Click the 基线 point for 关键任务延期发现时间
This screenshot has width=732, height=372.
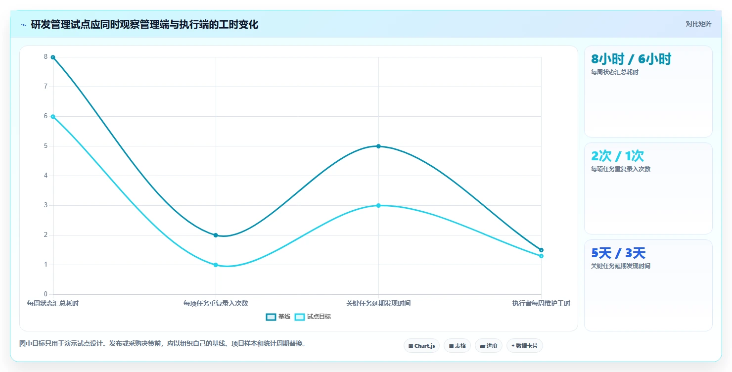(378, 146)
